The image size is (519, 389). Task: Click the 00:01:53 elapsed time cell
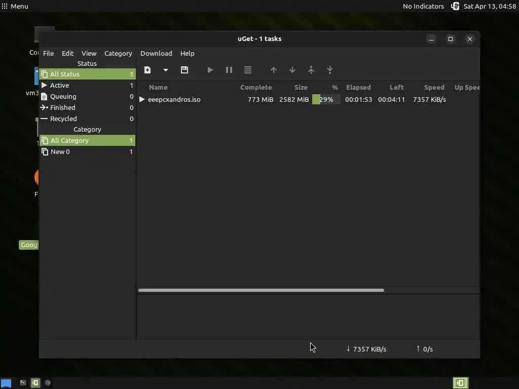pos(358,100)
